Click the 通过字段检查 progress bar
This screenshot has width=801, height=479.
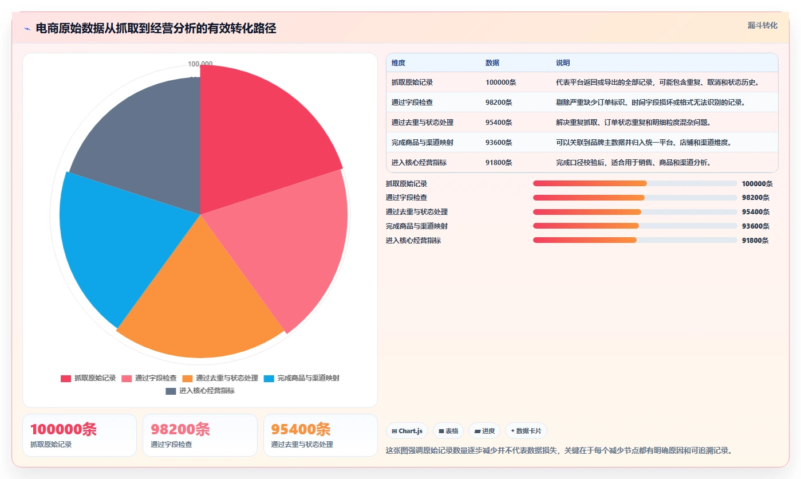pyautogui.click(x=635, y=198)
